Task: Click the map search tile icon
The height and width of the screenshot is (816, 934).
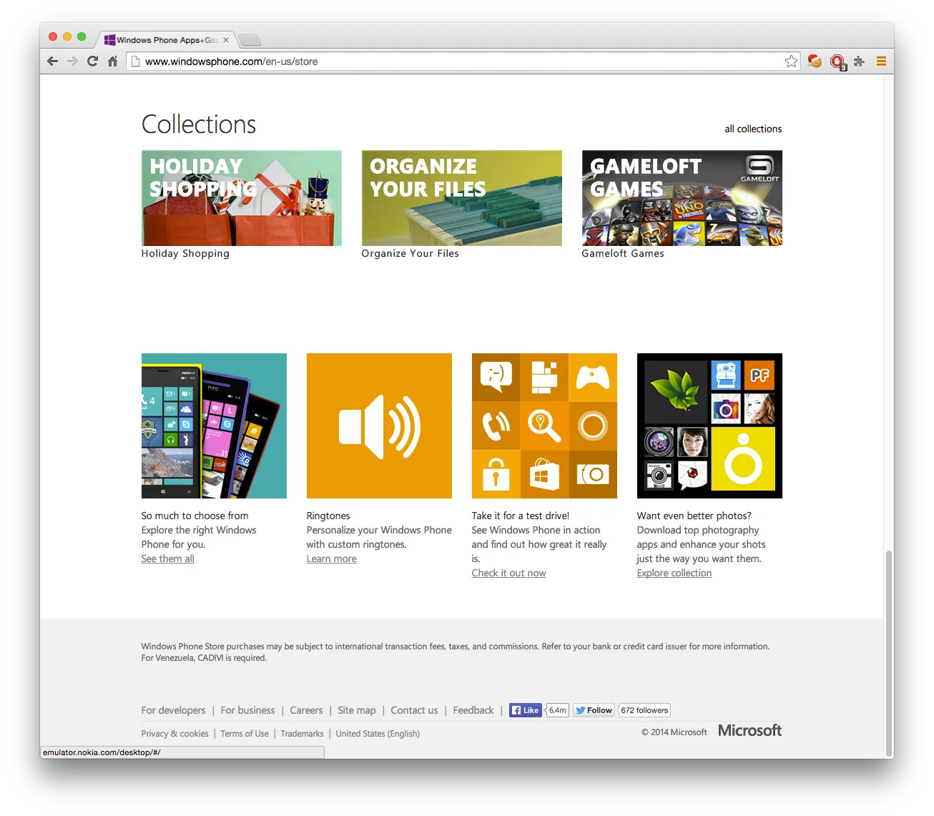Action: coord(544,426)
